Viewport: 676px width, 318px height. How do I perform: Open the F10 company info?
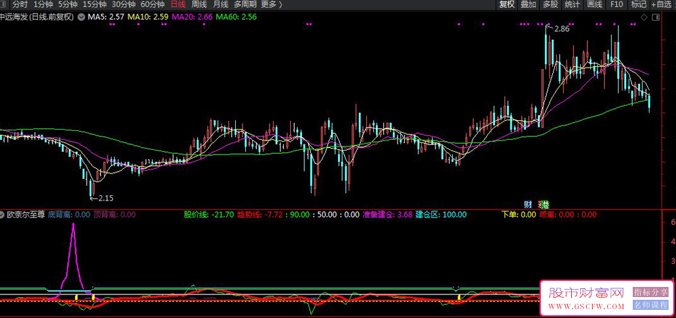click(616, 5)
